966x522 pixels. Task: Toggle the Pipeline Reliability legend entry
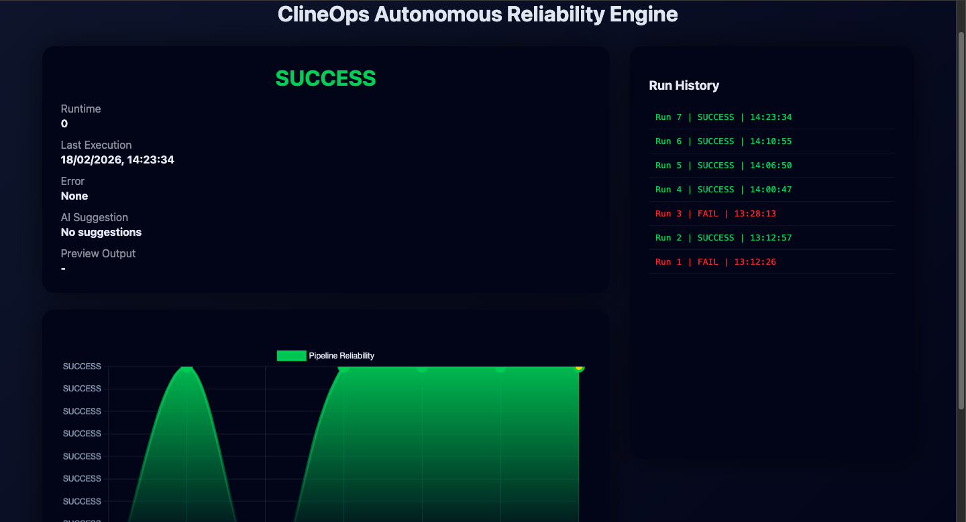[325, 356]
